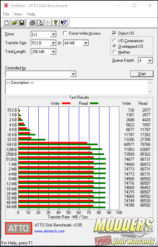The image size is (158, 247).
Task: Close the ATTO Disk Benchmark window
Action: coord(150,5)
